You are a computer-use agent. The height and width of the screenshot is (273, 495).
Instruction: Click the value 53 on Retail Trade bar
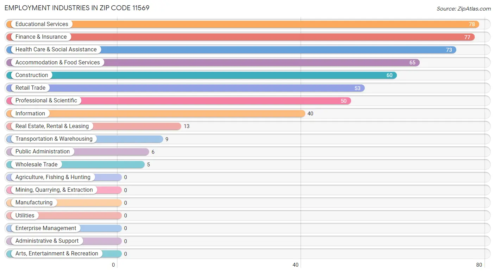pos(357,88)
